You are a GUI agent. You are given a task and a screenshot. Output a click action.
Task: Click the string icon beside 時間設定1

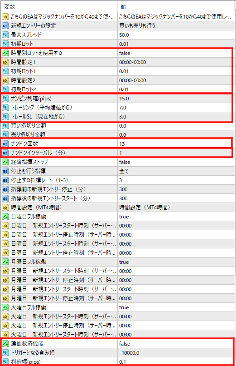tap(5, 62)
